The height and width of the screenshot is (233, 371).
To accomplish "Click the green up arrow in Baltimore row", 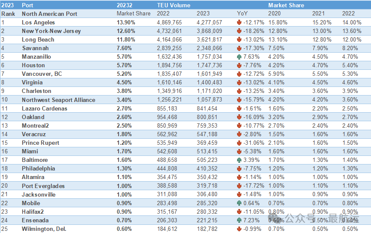I will coord(239,160).
